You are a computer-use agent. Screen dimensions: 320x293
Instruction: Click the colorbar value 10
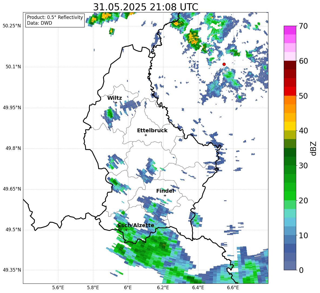303,235
